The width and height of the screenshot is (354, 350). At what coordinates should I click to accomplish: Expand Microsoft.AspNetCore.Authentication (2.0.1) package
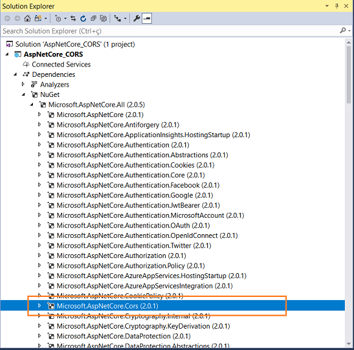coord(40,145)
